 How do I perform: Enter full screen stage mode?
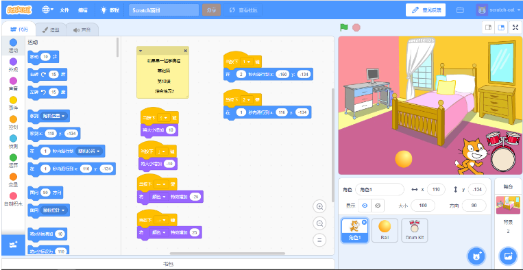point(515,28)
